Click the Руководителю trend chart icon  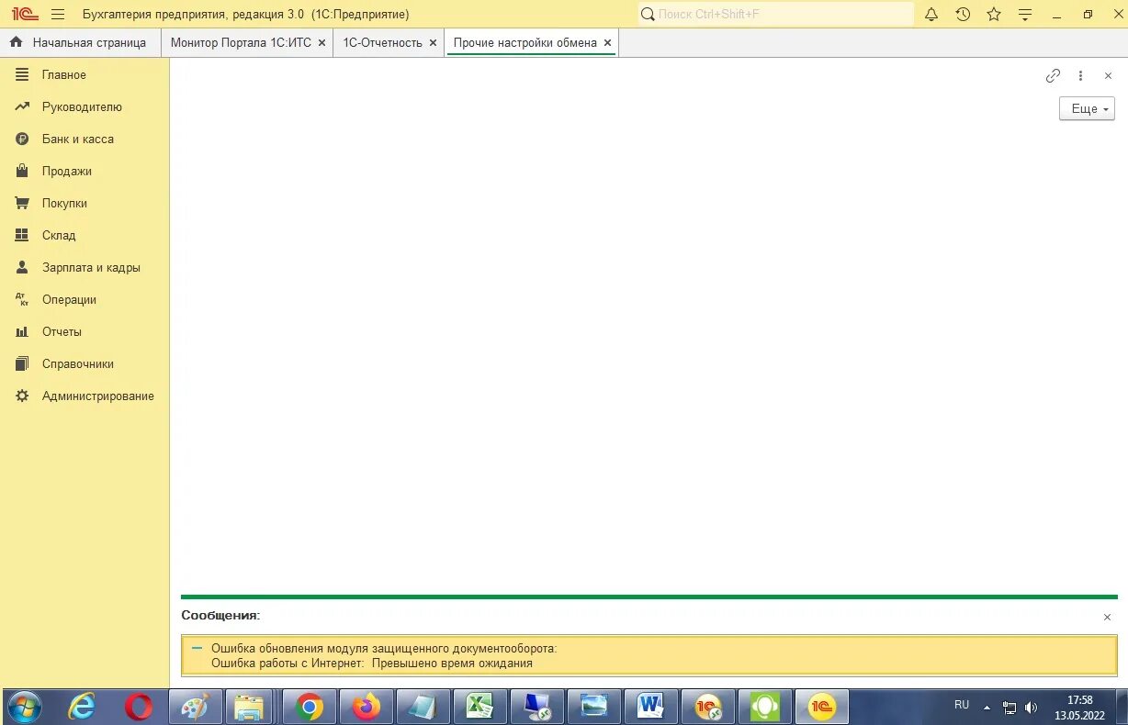tap(22, 106)
